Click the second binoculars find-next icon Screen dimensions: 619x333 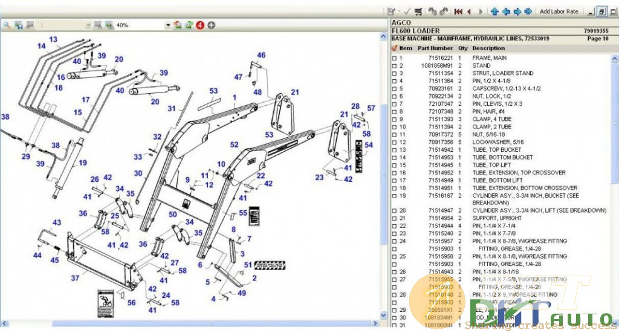click(x=444, y=11)
